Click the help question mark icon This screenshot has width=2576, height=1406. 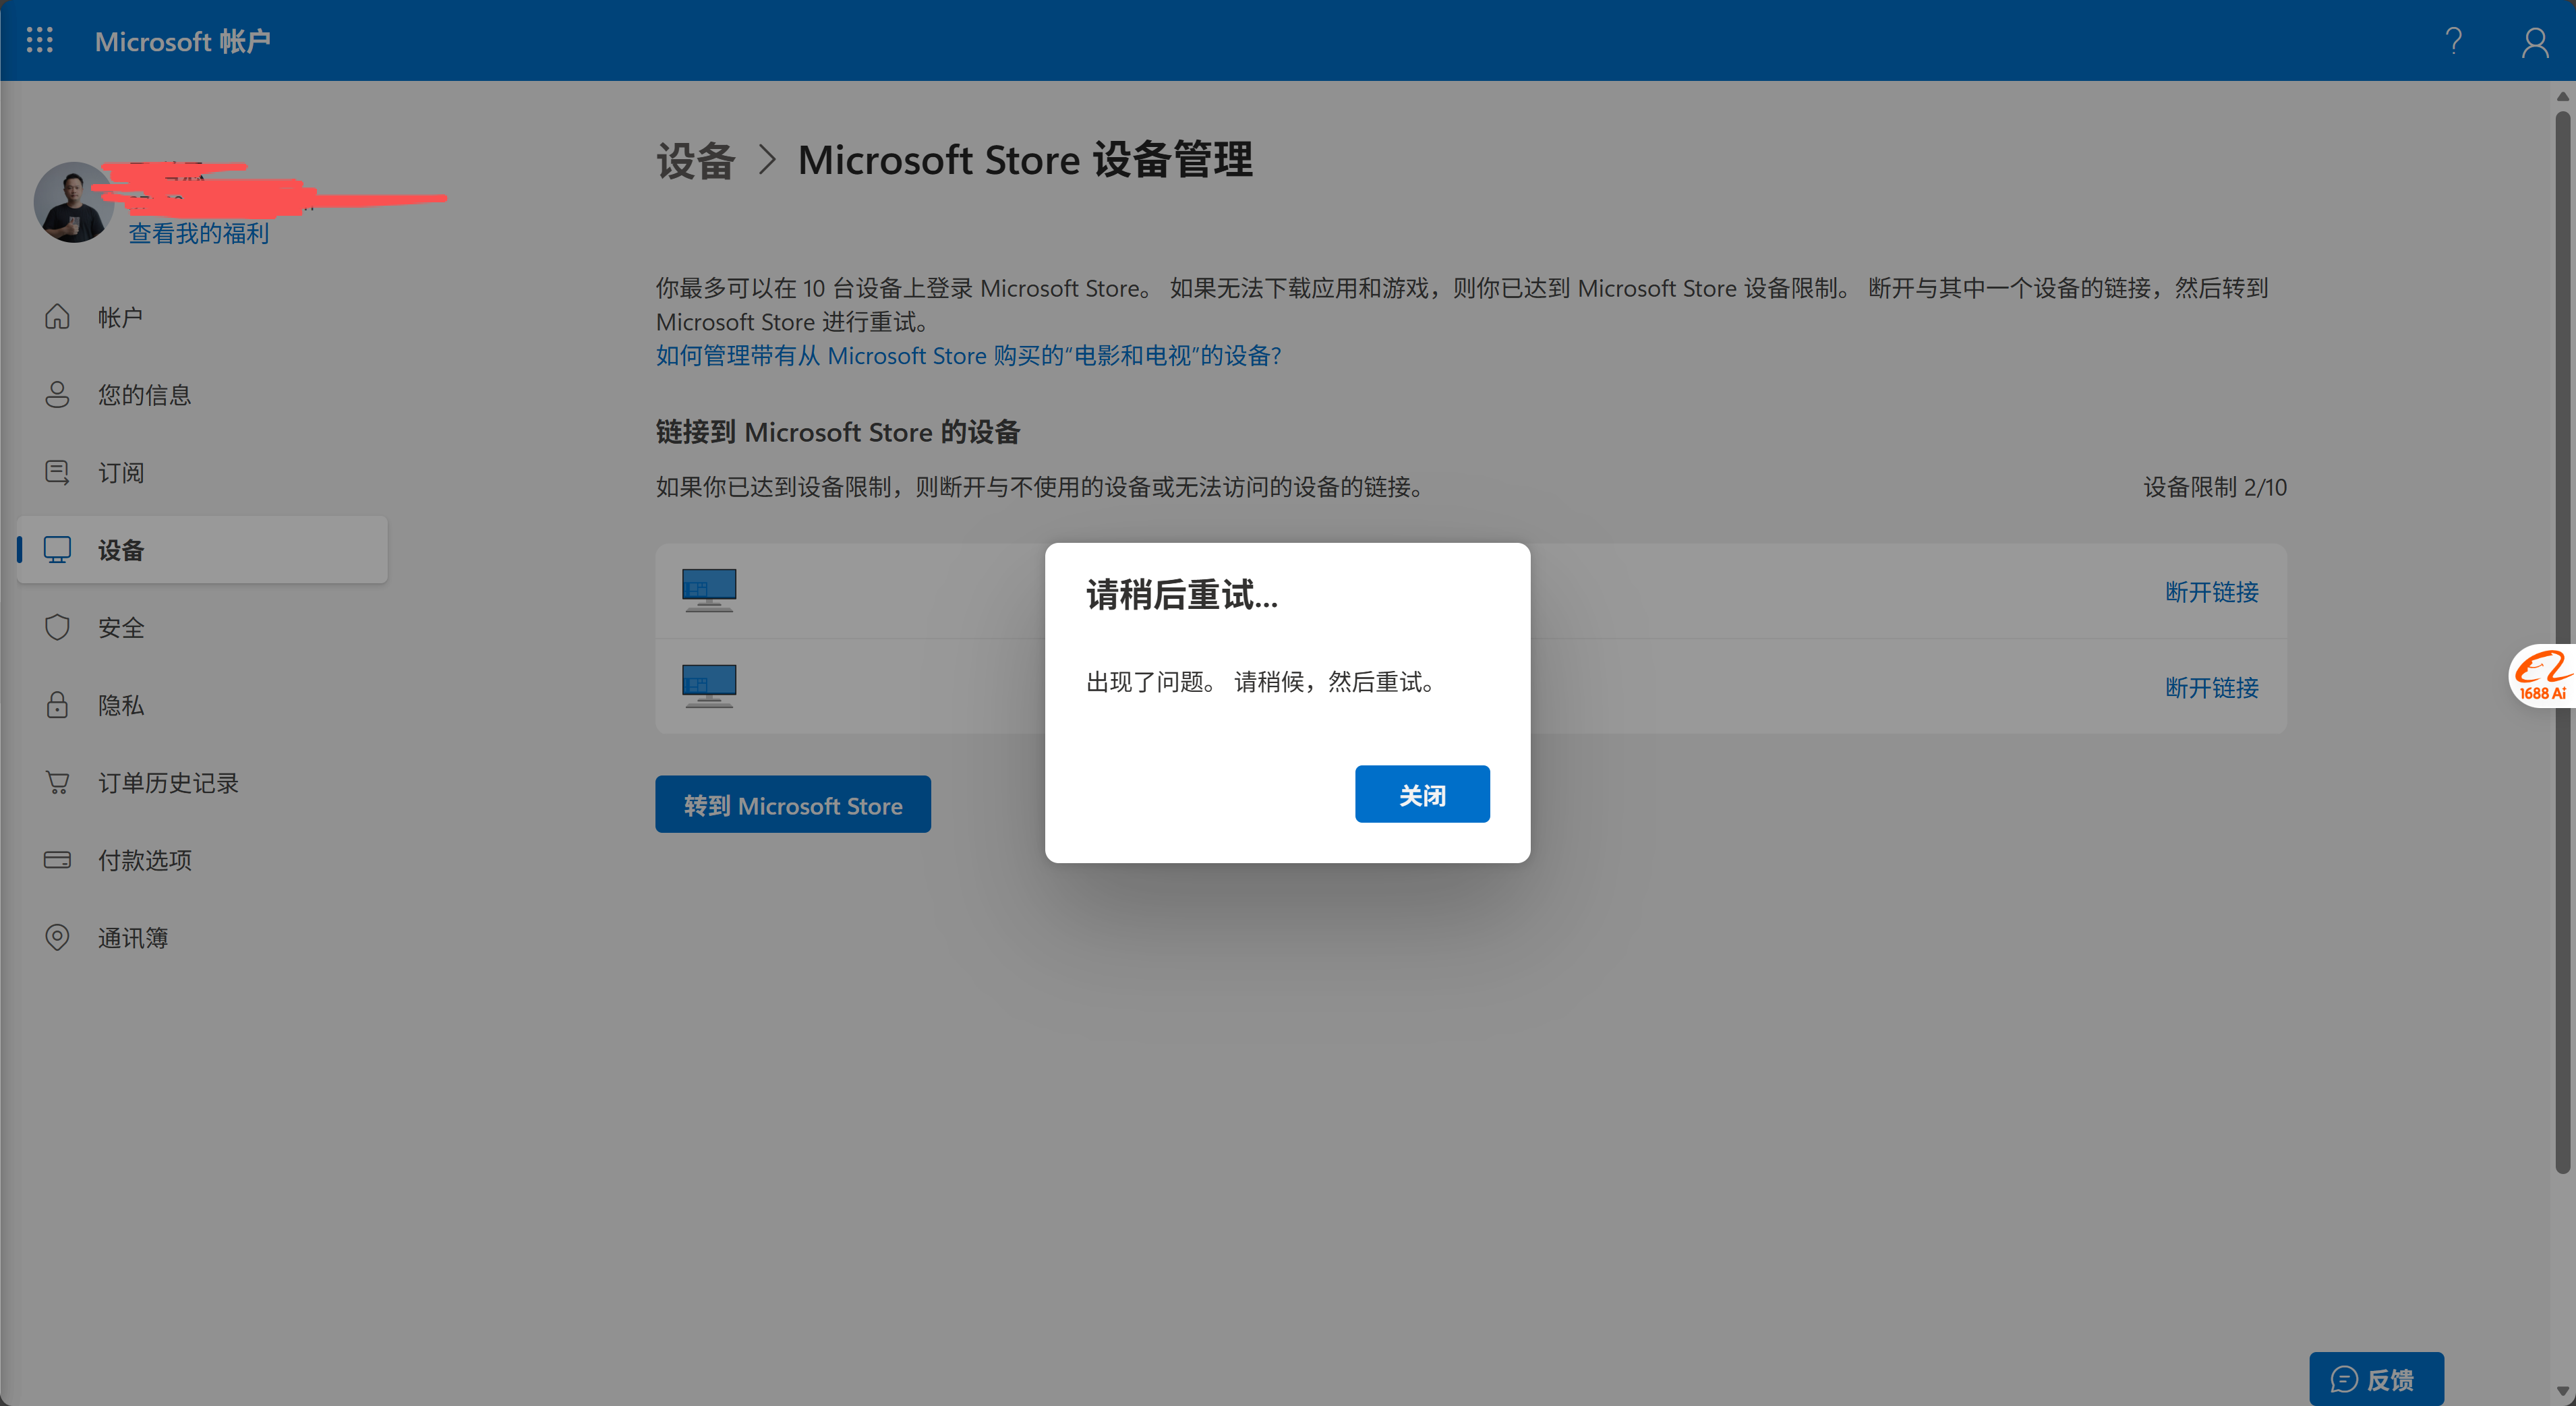pyautogui.click(x=2453, y=41)
